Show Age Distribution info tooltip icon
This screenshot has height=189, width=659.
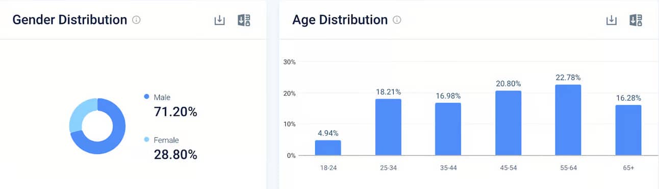pos(397,20)
